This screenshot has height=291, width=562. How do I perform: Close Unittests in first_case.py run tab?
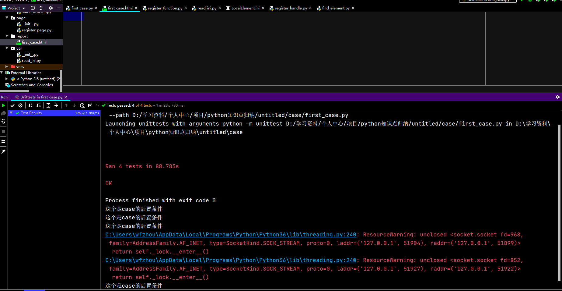66,97
